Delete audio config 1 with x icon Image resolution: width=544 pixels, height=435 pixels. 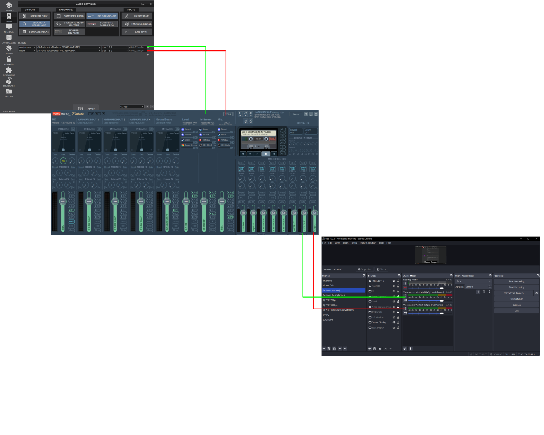[x=152, y=106]
